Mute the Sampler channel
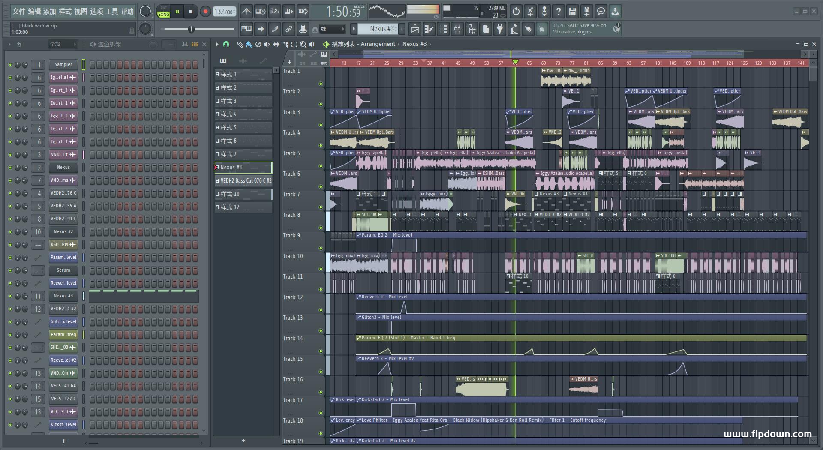The image size is (823, 450). coord(10,65)
